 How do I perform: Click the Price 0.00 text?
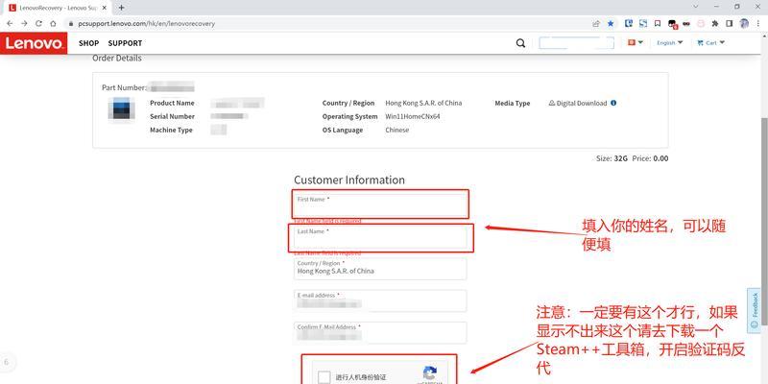pyautogui.click(x=650, y=158)
